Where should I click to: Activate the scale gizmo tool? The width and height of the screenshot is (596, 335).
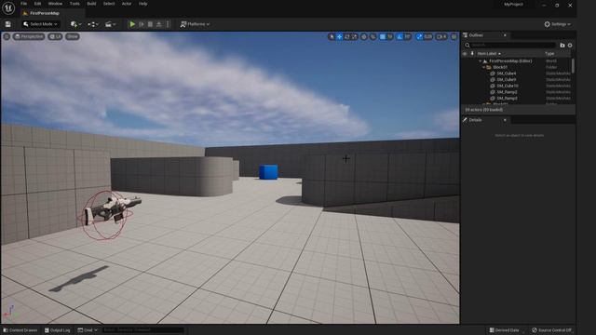point(354,36)
